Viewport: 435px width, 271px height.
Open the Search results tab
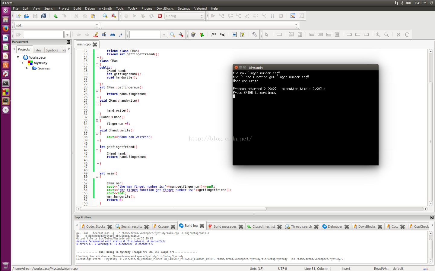click(x=132, y=226)
